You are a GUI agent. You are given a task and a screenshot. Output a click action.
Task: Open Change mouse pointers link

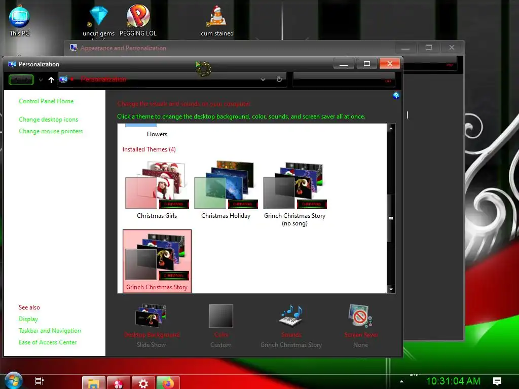point(51,131)
